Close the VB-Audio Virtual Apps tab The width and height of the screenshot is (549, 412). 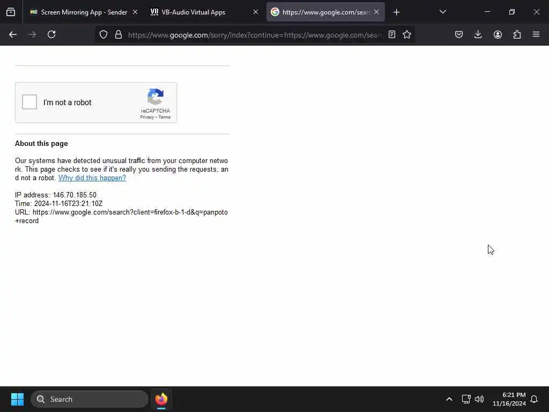pos(256,12)
